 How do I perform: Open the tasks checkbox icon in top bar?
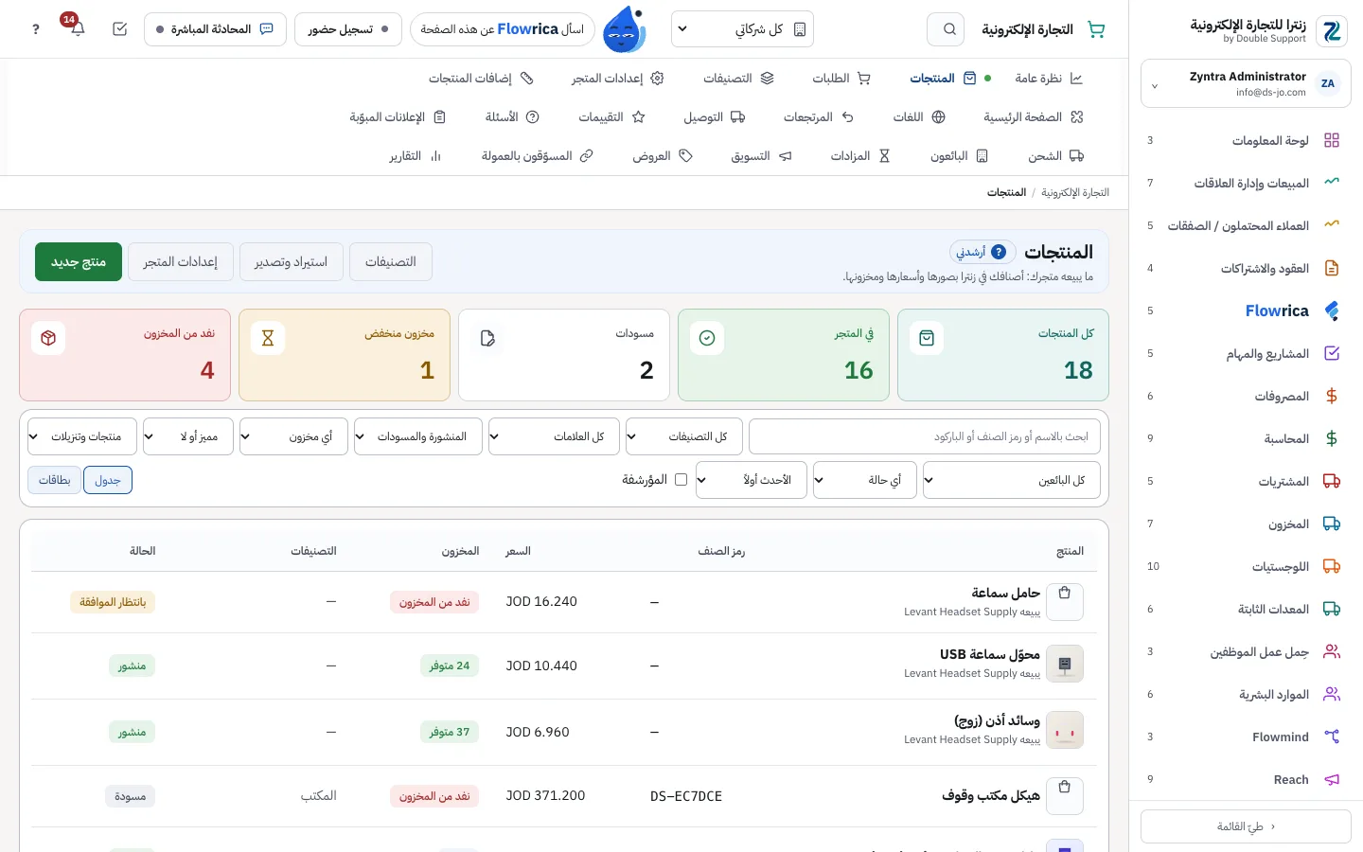point(119,29)
